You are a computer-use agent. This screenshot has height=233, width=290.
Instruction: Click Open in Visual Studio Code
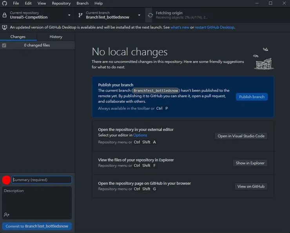241,136
